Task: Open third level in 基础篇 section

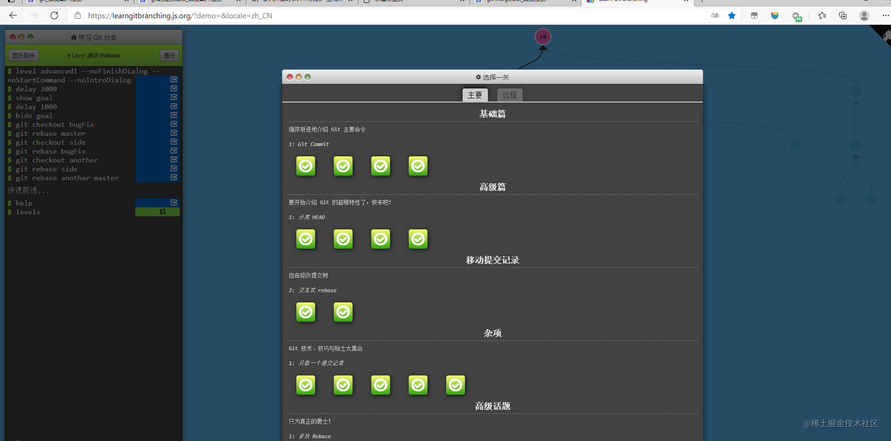Action: [x=381, y=166]
